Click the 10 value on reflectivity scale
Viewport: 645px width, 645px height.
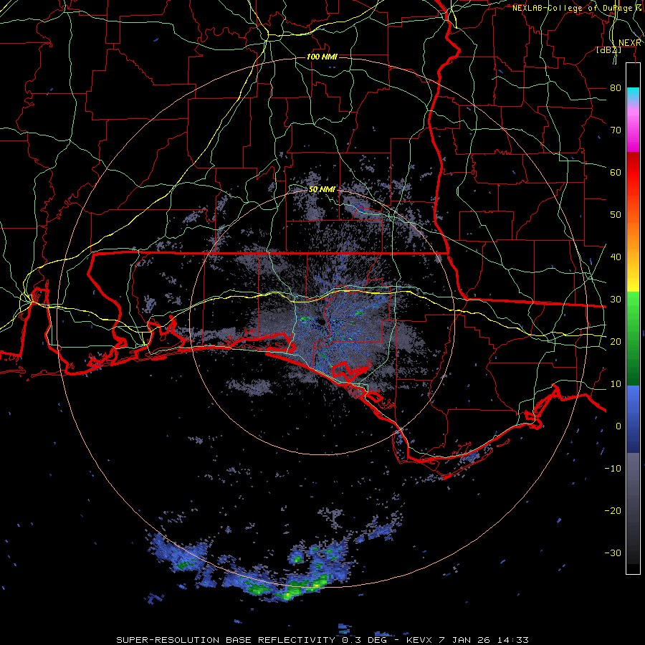pyautogui.click(x=616, y=384)
